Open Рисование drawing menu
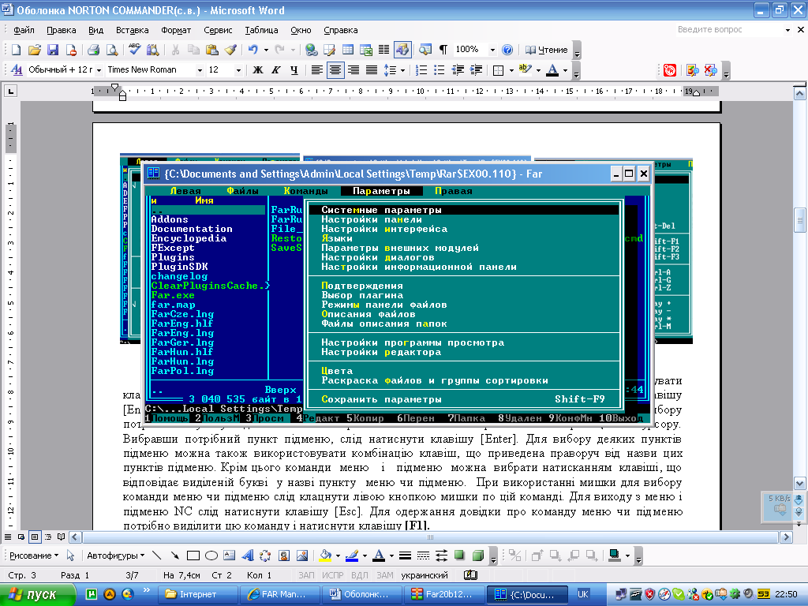This screenshot has height=606, width=808. click(34, 555)
